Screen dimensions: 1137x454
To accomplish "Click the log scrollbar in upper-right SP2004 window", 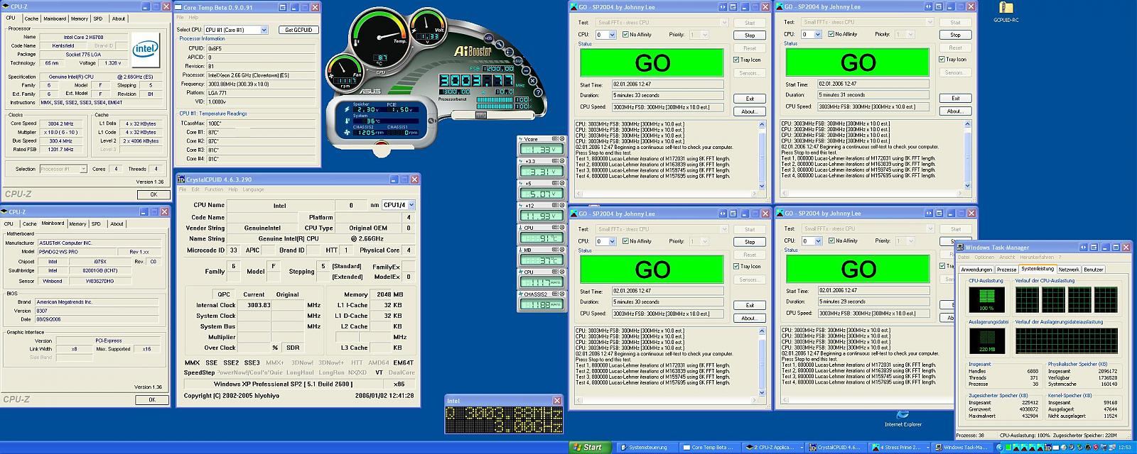I will pyautogui.click(x=967, y=155).
